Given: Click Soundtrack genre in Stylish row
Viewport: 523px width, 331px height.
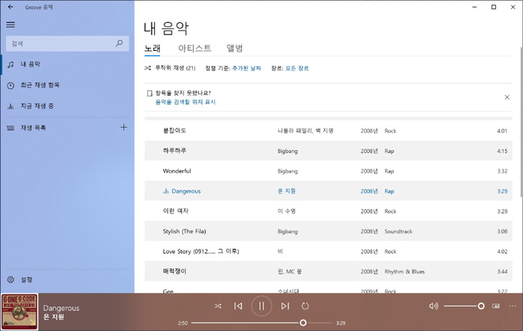Looking at the screenshot, I should 398,231.
